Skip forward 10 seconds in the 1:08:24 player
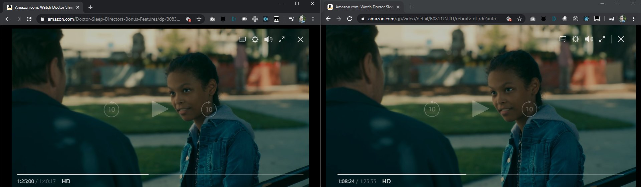The height and width of the screenshot is (187, 641). (529, 109)
